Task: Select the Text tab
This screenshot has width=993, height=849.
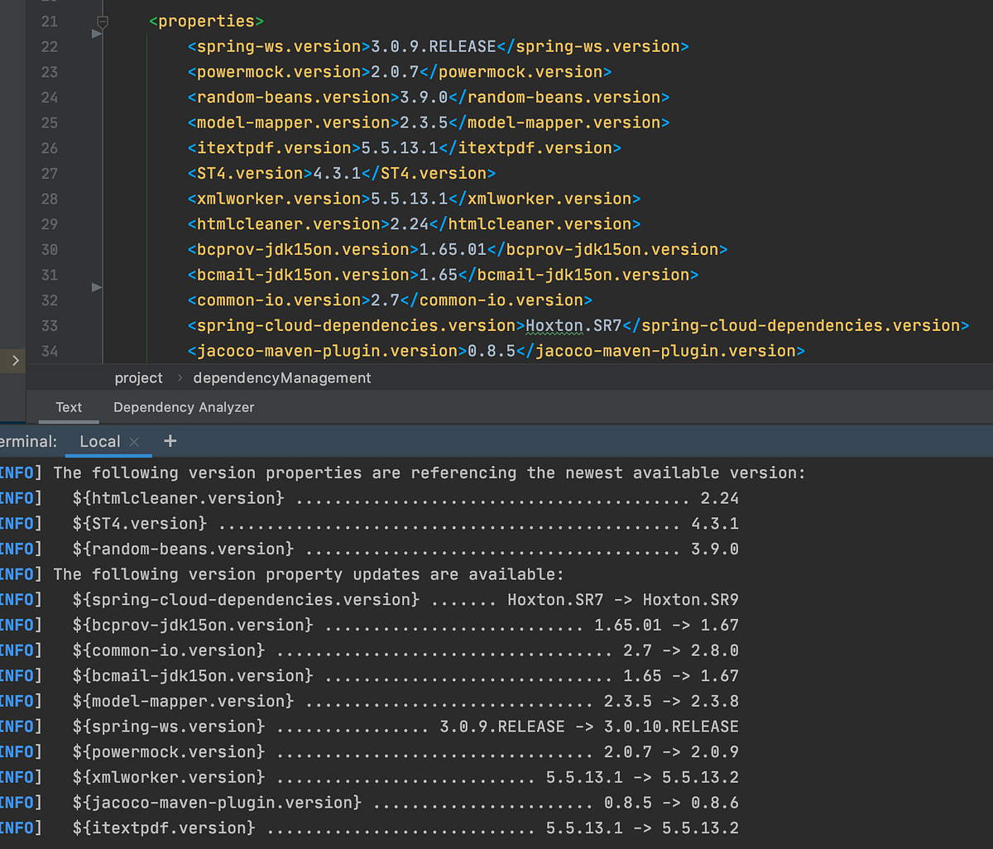Action: click(x=68, y=407)
